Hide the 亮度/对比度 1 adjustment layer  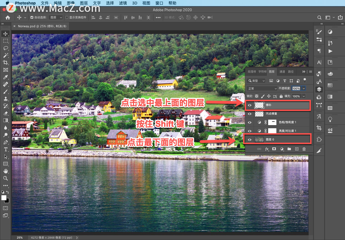pos(250,131)
